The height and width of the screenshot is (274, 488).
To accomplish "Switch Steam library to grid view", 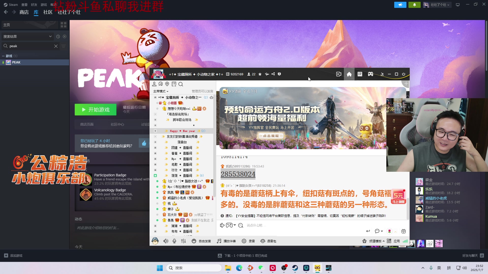I will click(x=64, y=25).
